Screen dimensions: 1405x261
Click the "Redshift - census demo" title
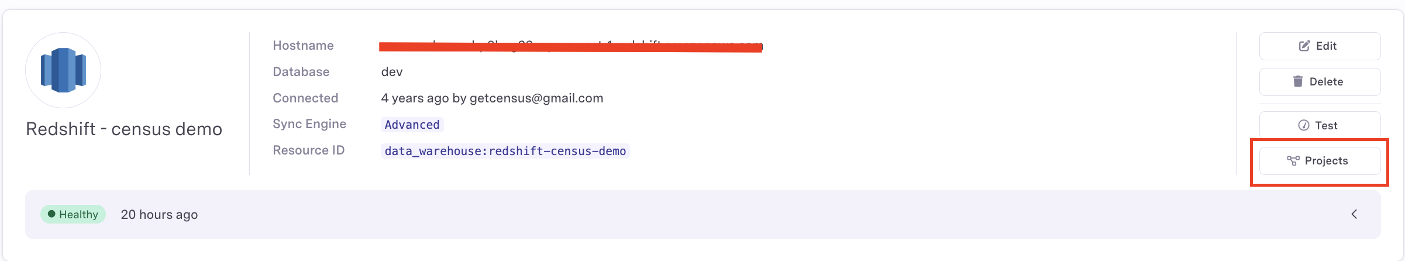[124, 129]
